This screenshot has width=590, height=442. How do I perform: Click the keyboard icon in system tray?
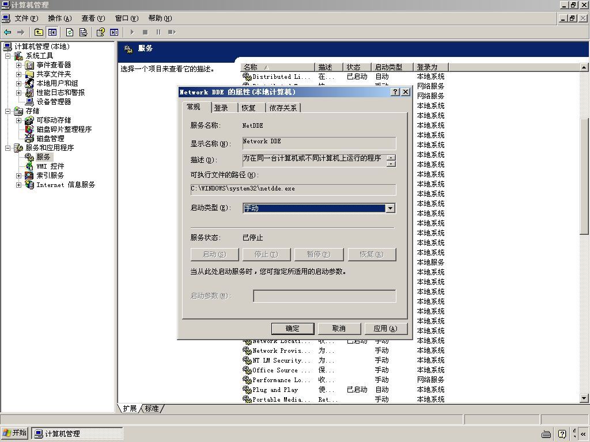(546, 434)
